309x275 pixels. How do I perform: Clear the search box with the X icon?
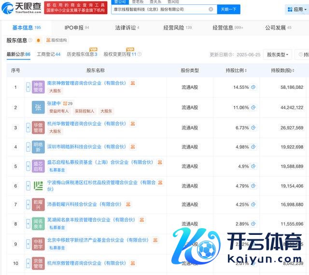211,9
